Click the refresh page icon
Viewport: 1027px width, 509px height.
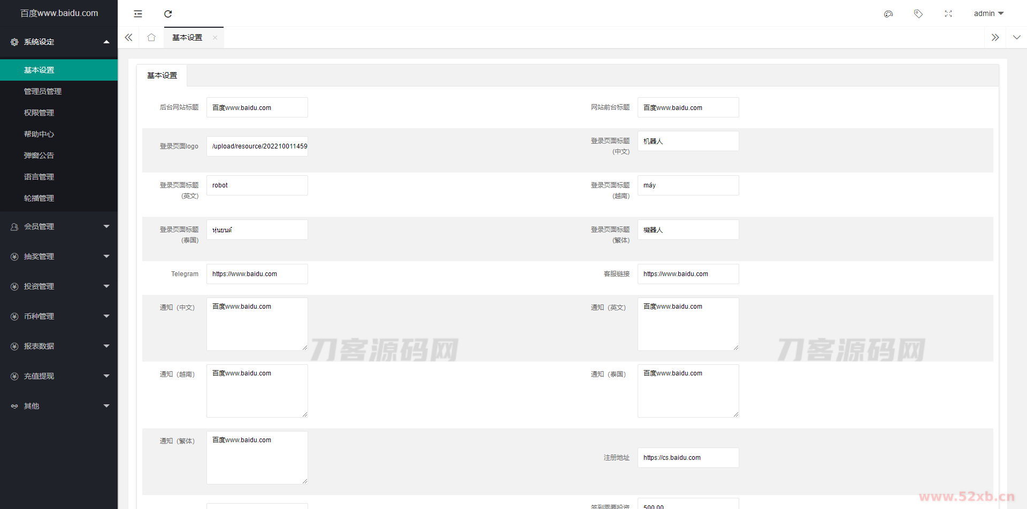(168, 14)
